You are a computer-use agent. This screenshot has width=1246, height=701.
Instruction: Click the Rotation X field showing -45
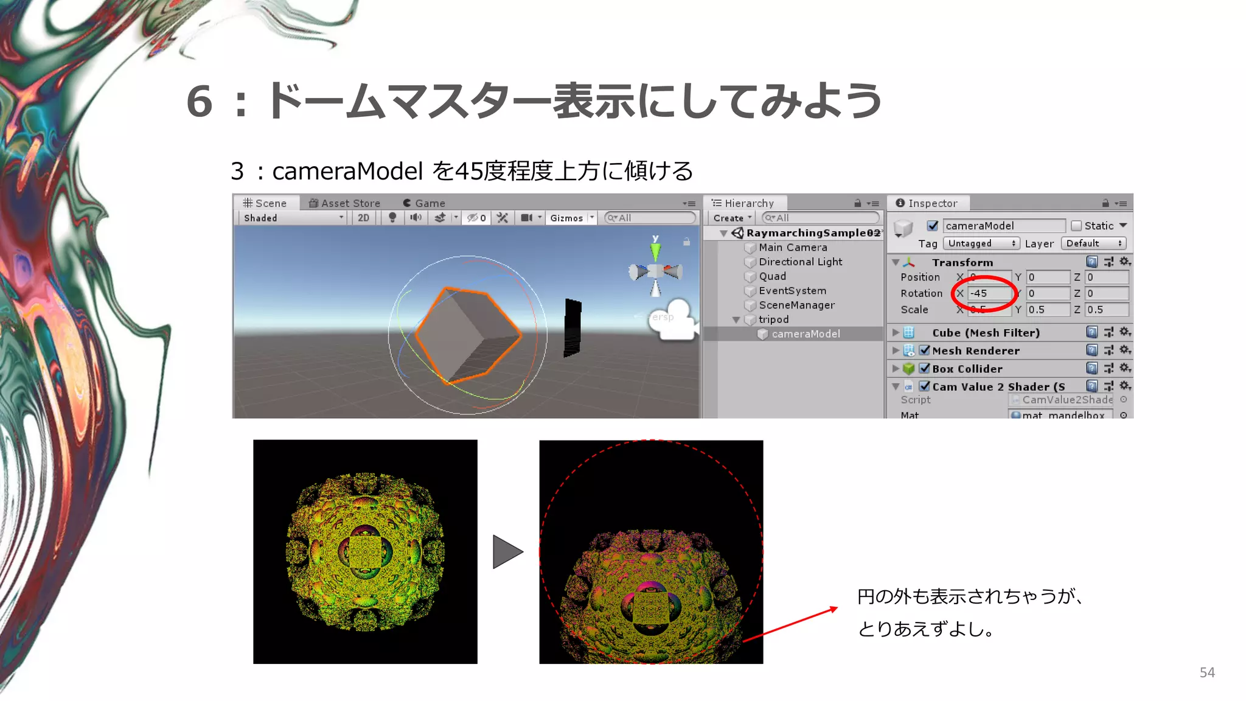pyautogui.click(x=989, y=293)
